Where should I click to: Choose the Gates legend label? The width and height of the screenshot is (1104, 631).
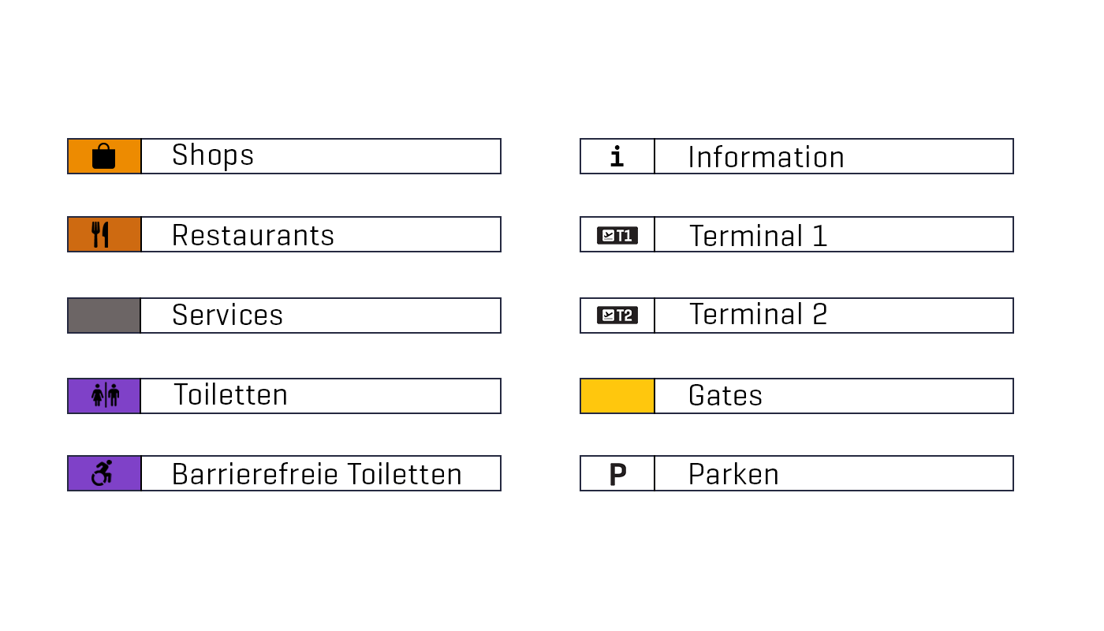(x=725, y=395)
